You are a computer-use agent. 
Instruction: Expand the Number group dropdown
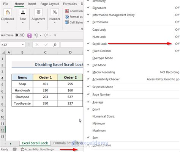pos(55,23)
